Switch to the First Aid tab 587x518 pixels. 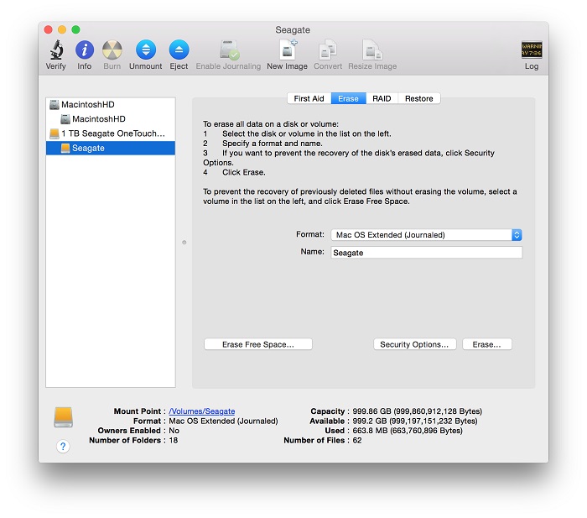pyautogui.click(x=309, y=98)
